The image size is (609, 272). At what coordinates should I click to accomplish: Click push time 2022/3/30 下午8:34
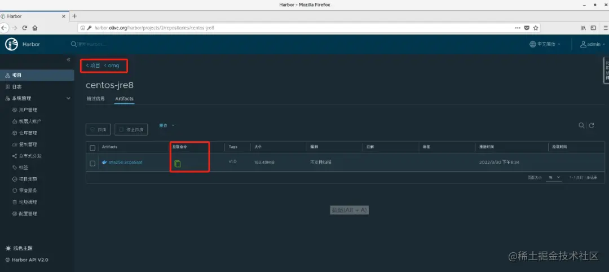point(500,162)
